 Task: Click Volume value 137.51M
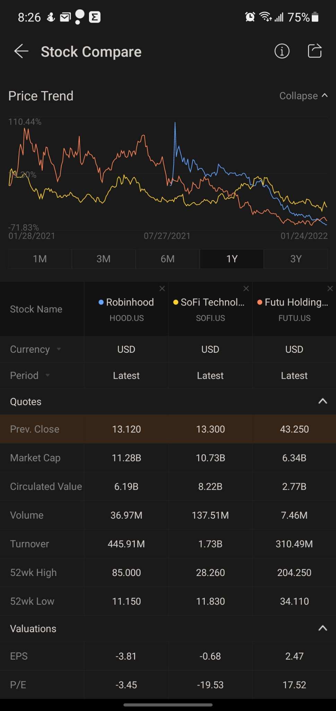pos(210,515)
